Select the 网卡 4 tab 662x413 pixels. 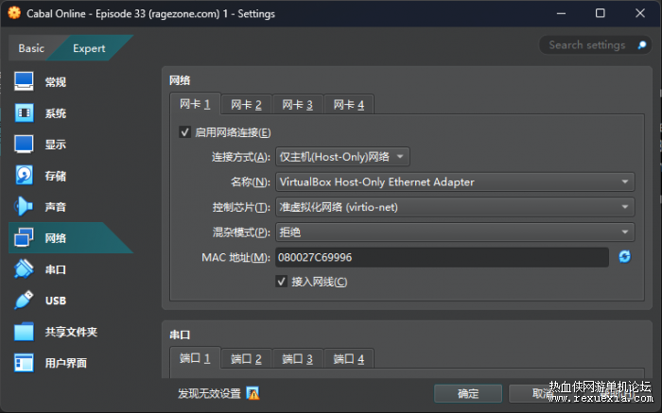click(349, 105)
